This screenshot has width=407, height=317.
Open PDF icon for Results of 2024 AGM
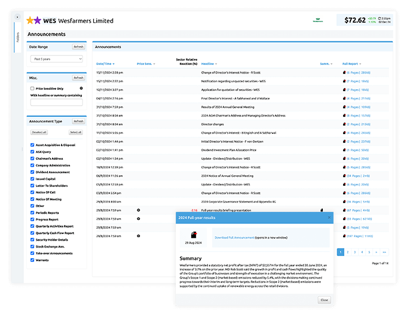tap(344, 107)
